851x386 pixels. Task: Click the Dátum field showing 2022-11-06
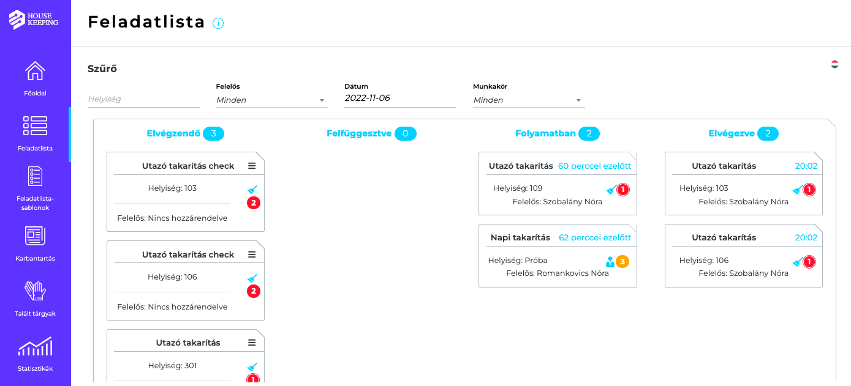(x=399, y=98)
